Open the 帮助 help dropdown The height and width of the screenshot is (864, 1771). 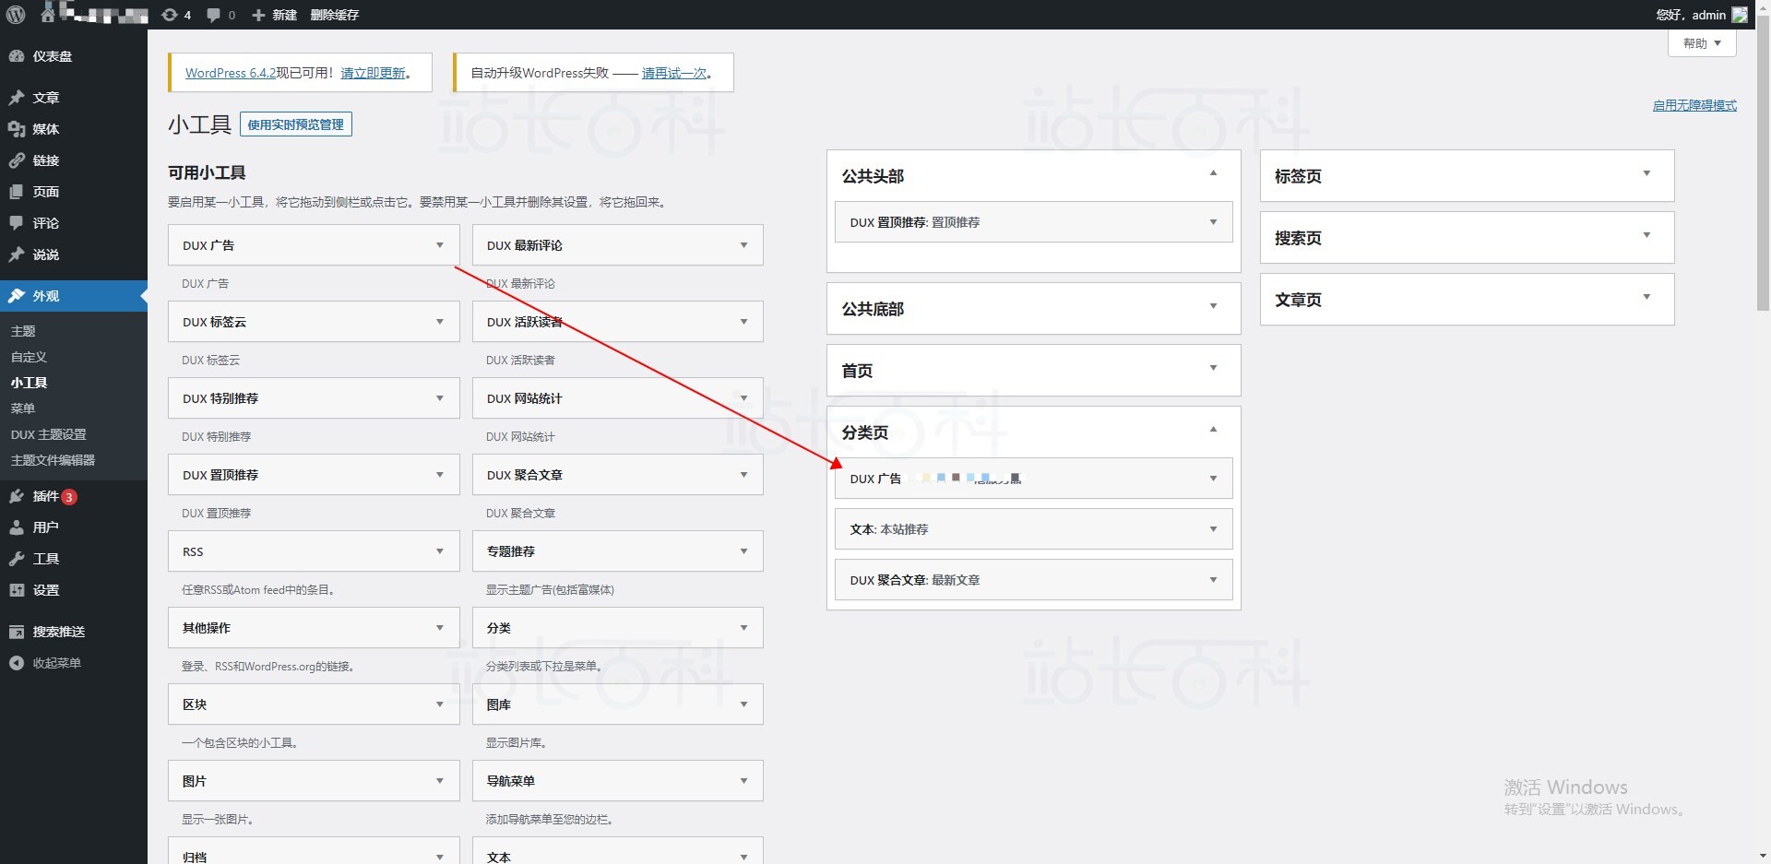pos(1702,43)
